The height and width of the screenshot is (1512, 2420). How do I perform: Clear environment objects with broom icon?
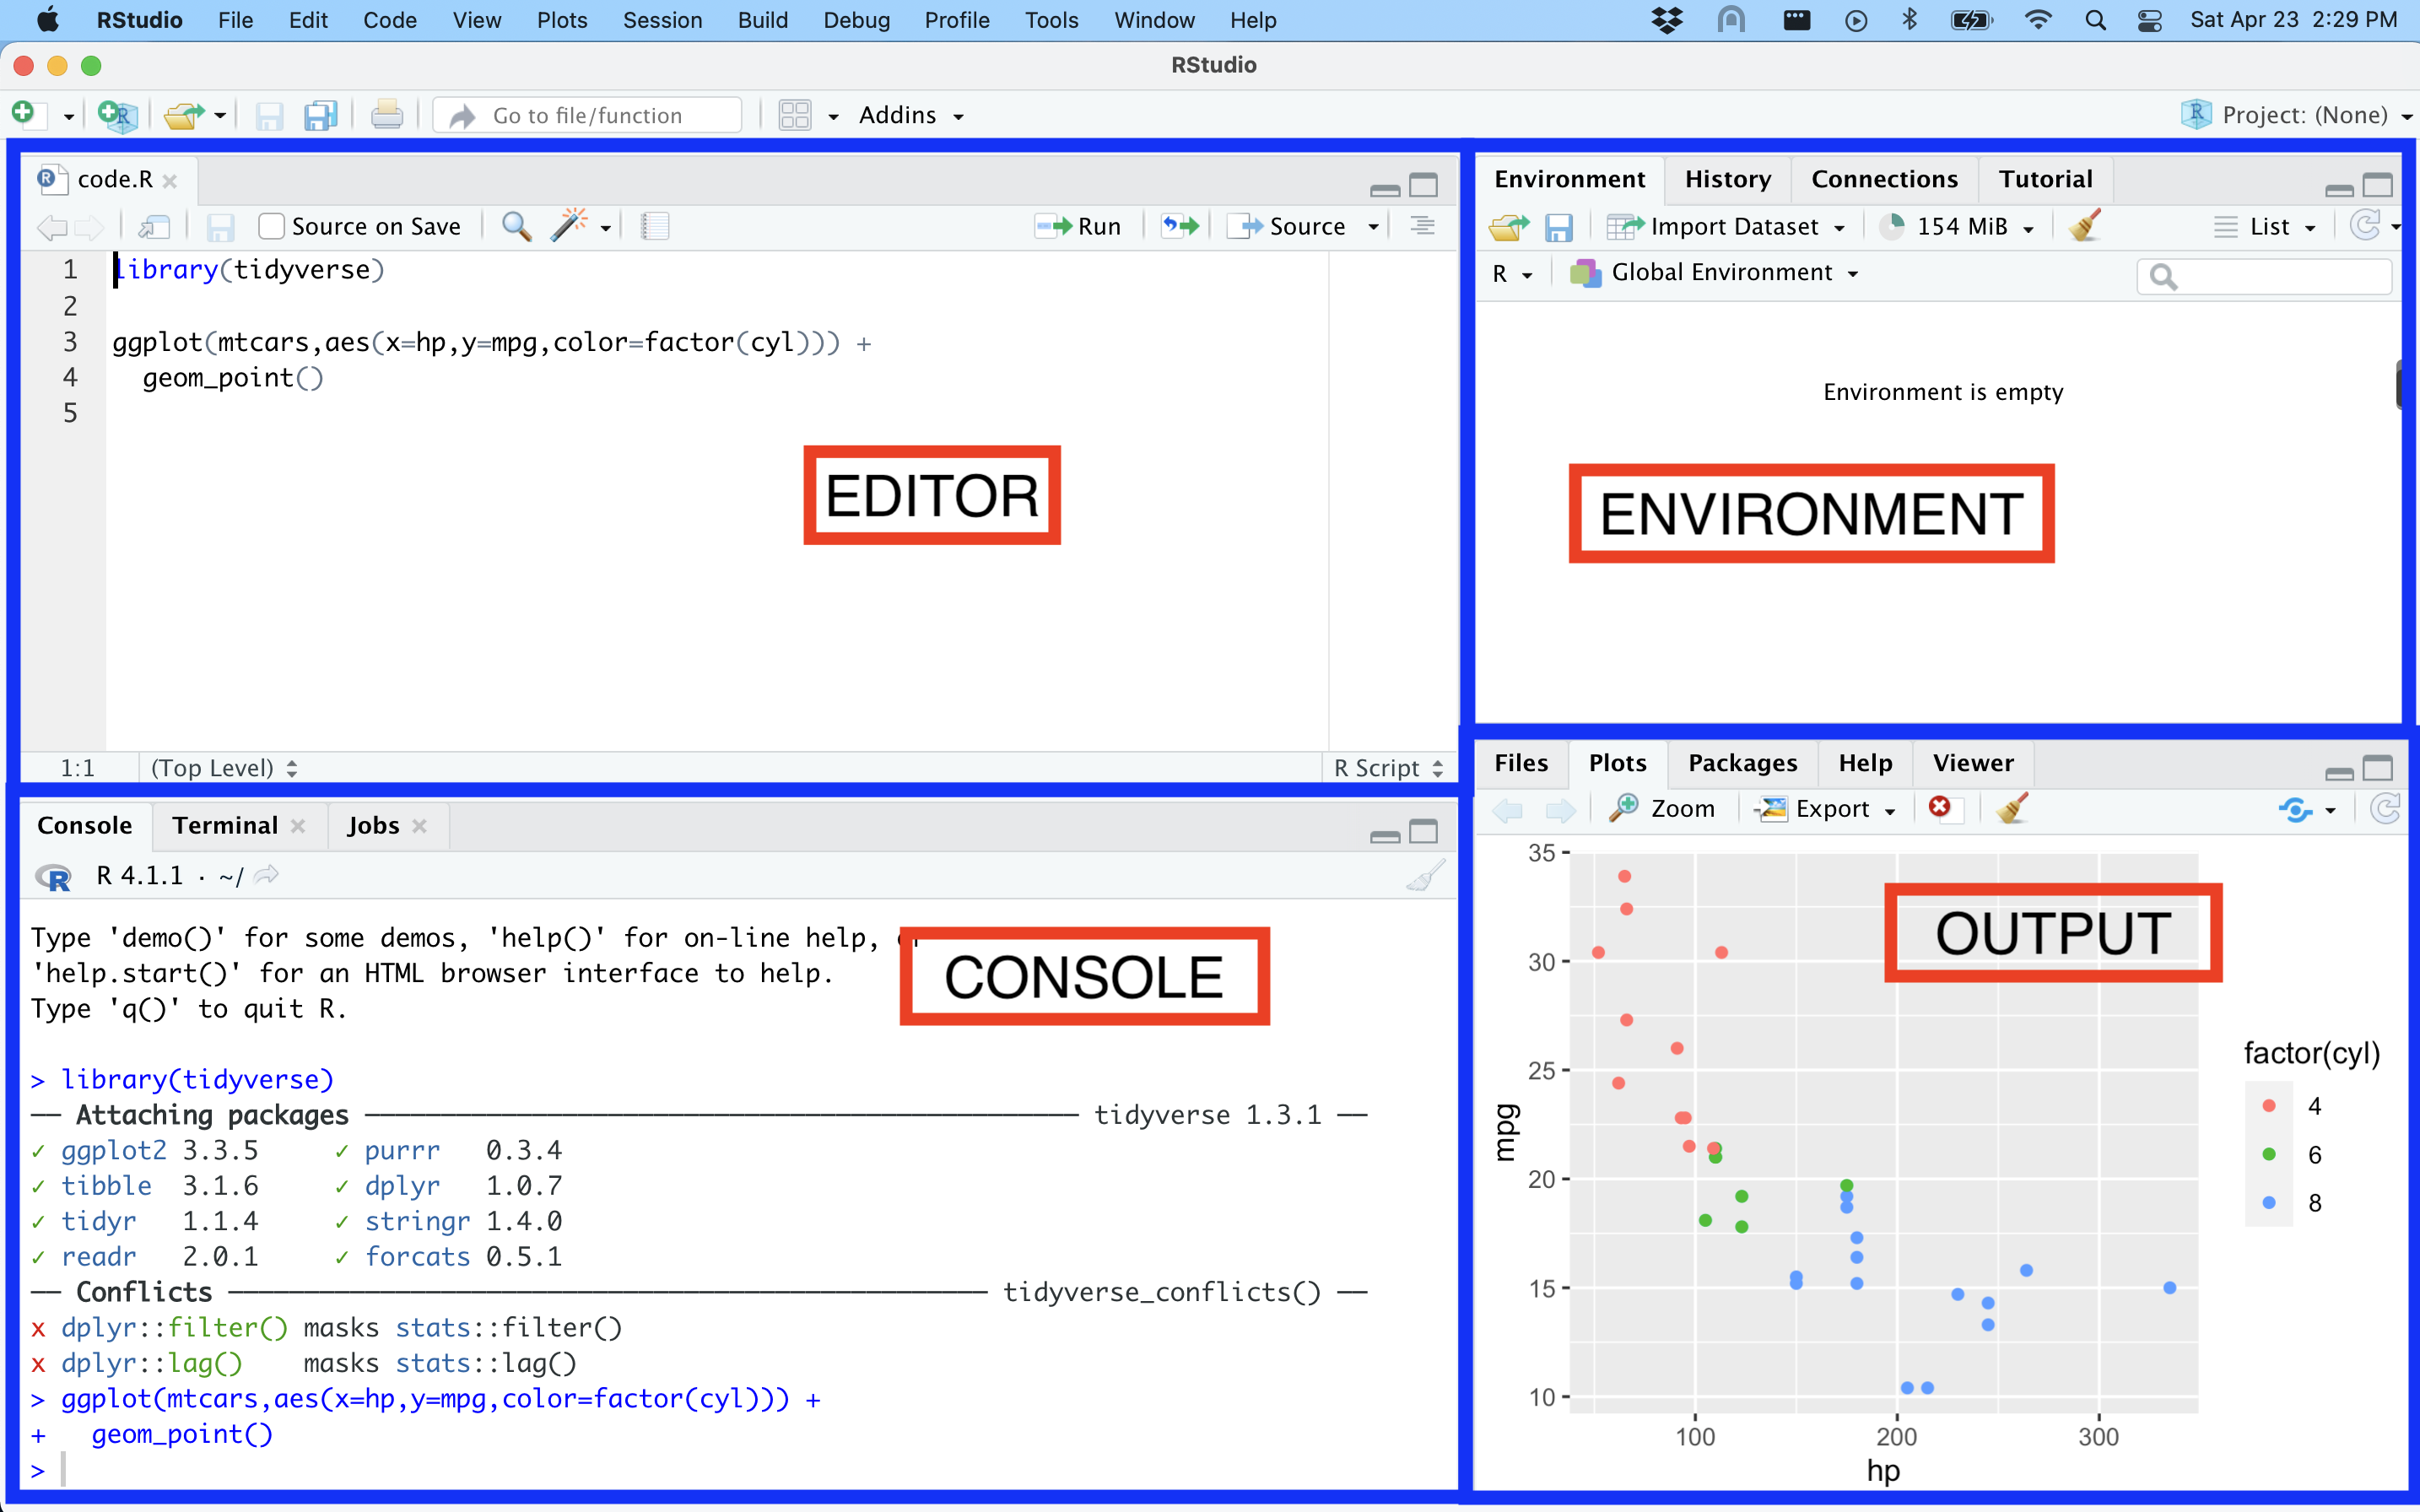click(x=2085, y=225)
